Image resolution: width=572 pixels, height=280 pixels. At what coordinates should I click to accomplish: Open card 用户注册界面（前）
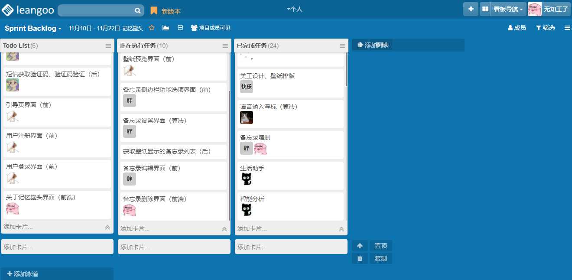pos(57,143)
